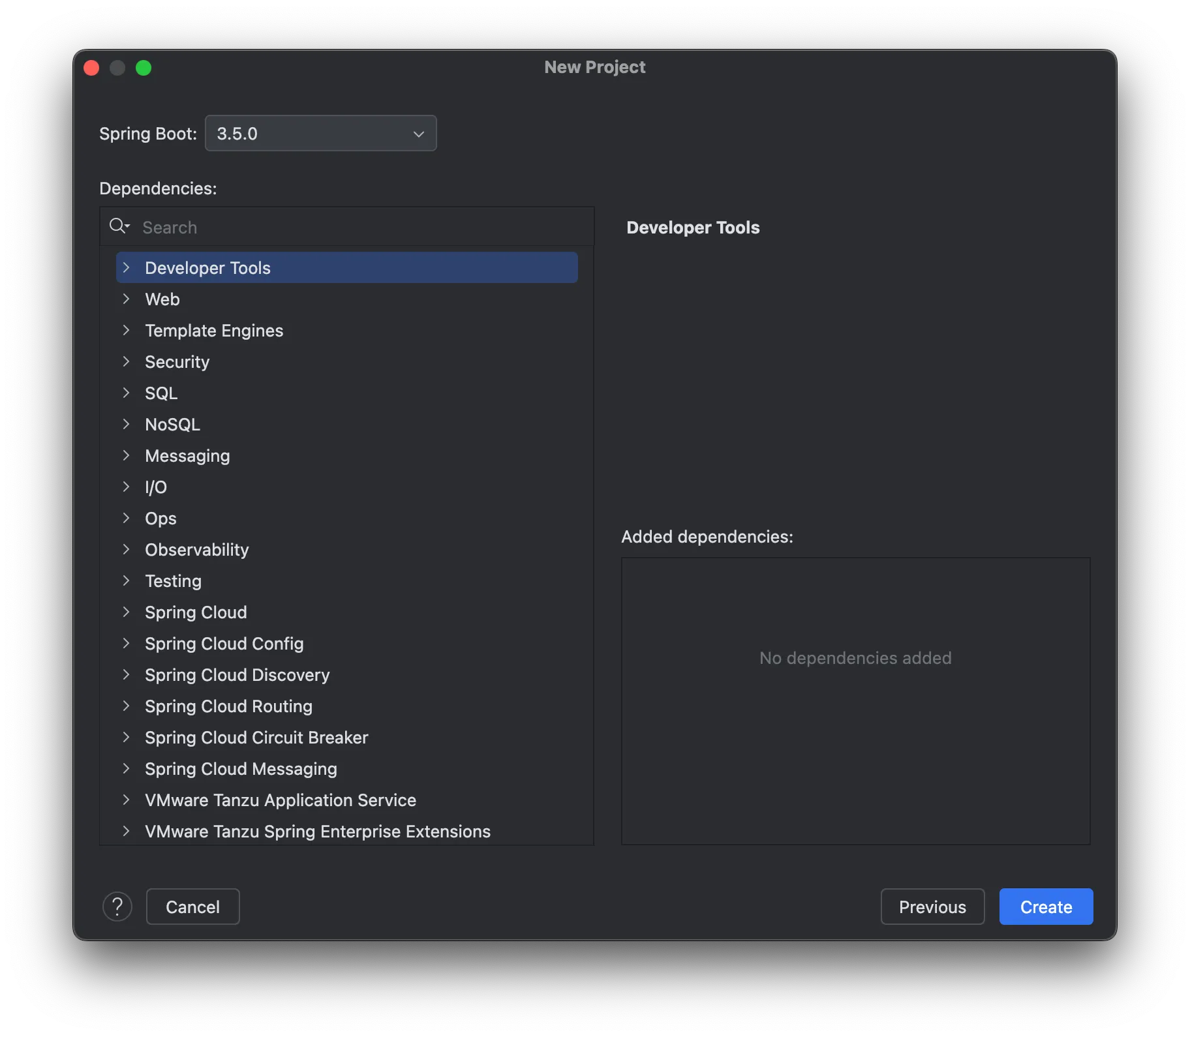The image size is (1190, 1037).
Task: Select the Spring Cloud row
Action: tap(347, 612)
